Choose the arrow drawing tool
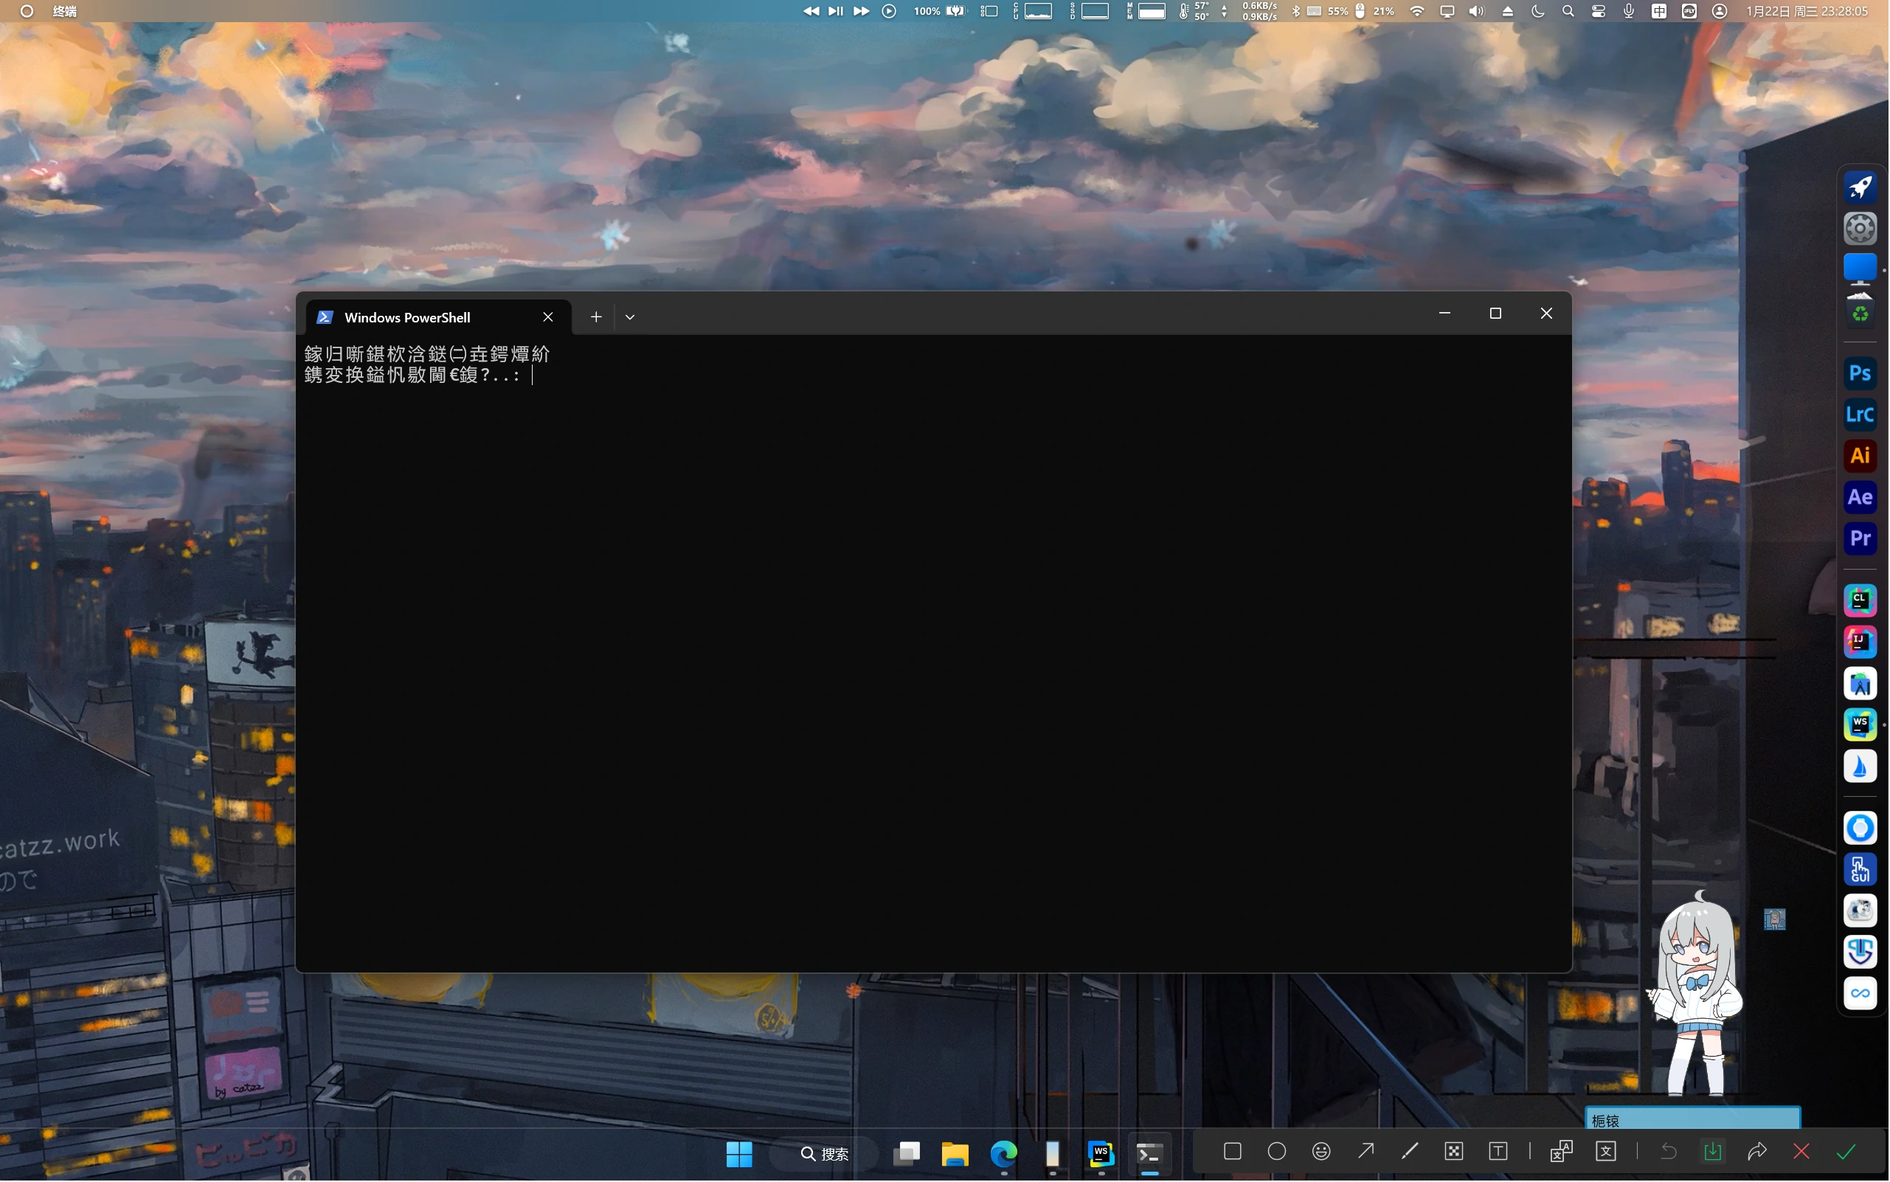The height and width of the screenshot is (1182, 1890). click(x=1366, y=1152)
